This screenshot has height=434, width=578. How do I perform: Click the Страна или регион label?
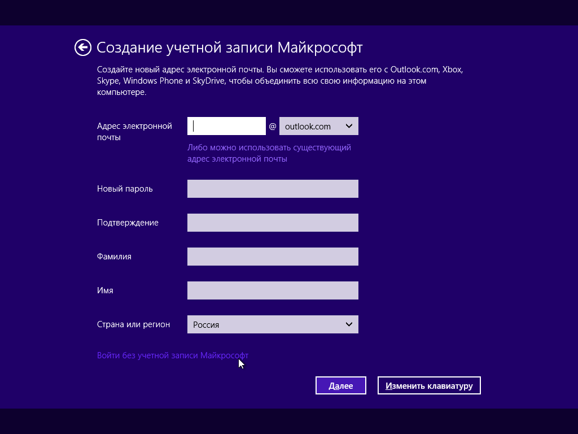point(133,324)
